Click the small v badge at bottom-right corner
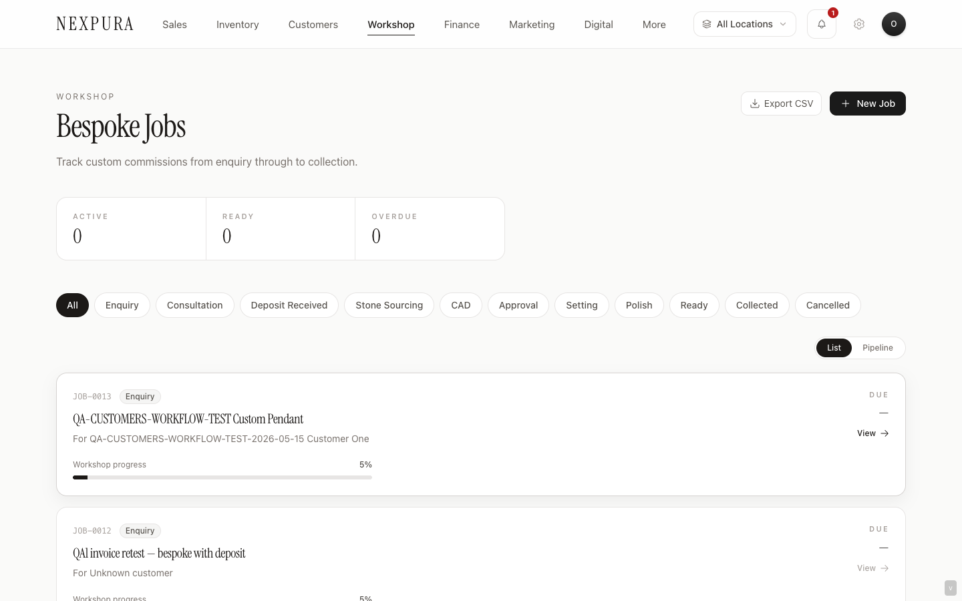 click(951, 588)
